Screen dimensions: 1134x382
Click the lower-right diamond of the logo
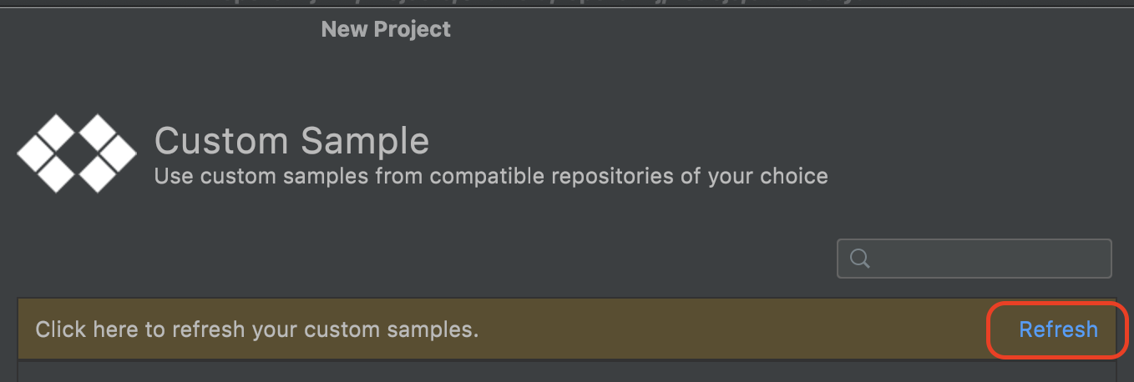[99, 172]
